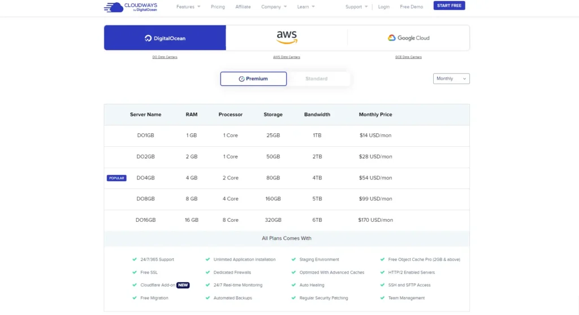Expand the Company menu
579x315 pixels.
point(274,7)
